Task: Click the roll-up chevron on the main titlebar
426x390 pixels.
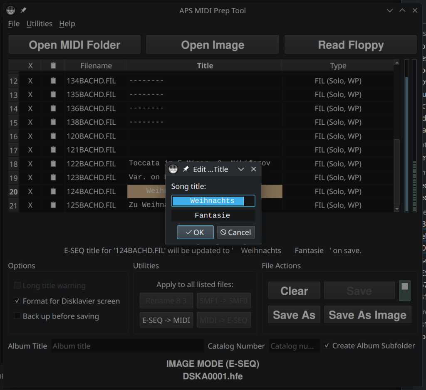Action: tap(402, 10)
